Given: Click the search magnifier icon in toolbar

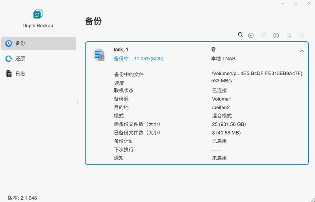Looking at the screenshot, I should pos(241,35).
